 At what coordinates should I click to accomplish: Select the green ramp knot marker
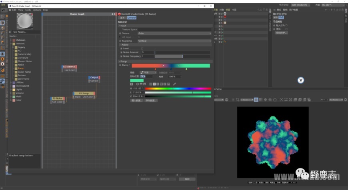coord(186,69)
